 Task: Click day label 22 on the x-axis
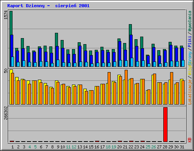pyautogui.click(x=131, y=147)
